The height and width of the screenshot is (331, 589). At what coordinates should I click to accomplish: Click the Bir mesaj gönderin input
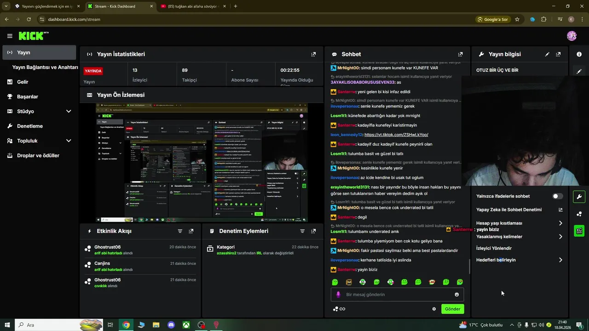(x=397, y=295)
